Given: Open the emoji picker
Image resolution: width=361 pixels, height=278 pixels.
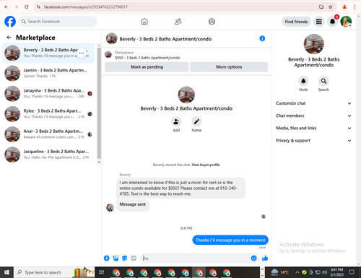Looking at the screenshot, I should pyautogui.click(x=253, y=259).
